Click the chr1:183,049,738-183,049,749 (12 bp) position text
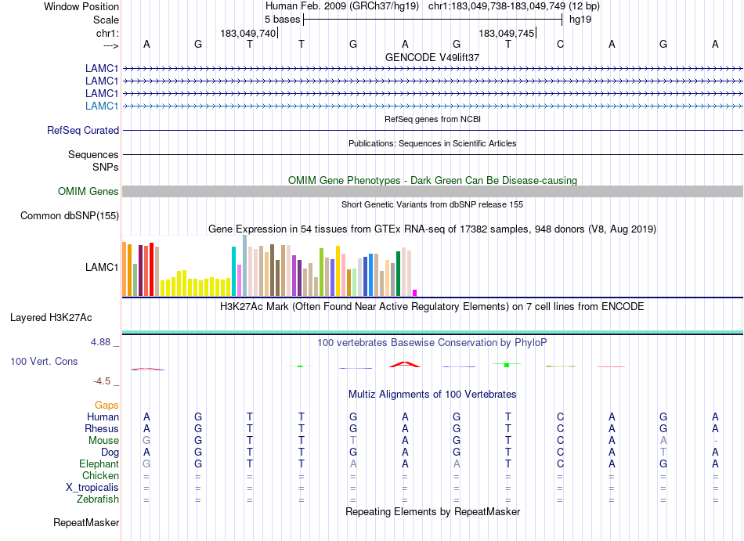 click(514, 6)
